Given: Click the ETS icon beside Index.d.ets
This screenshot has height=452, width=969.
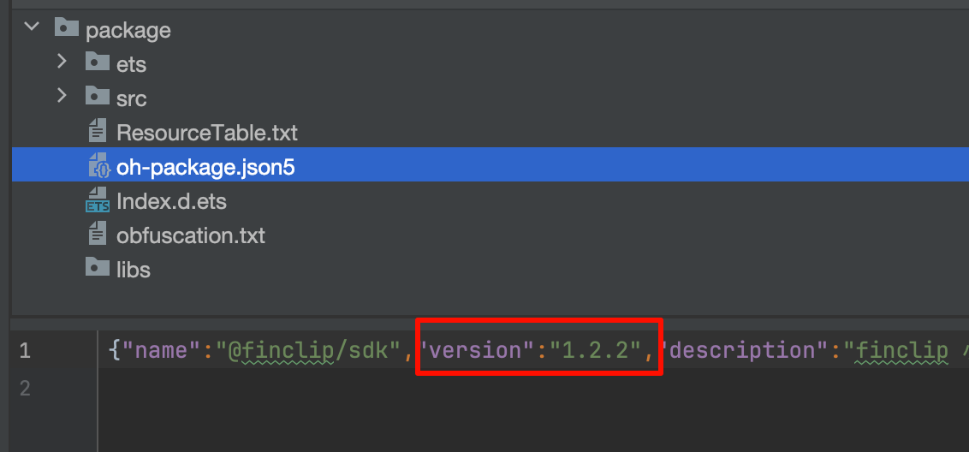Looking at the screenshot, I should [98, 201].
